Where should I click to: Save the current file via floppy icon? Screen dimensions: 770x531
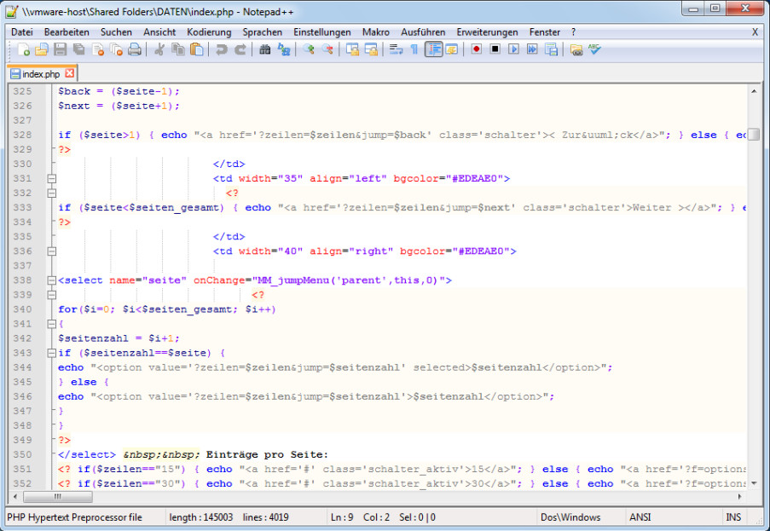(x=61, y=49)
